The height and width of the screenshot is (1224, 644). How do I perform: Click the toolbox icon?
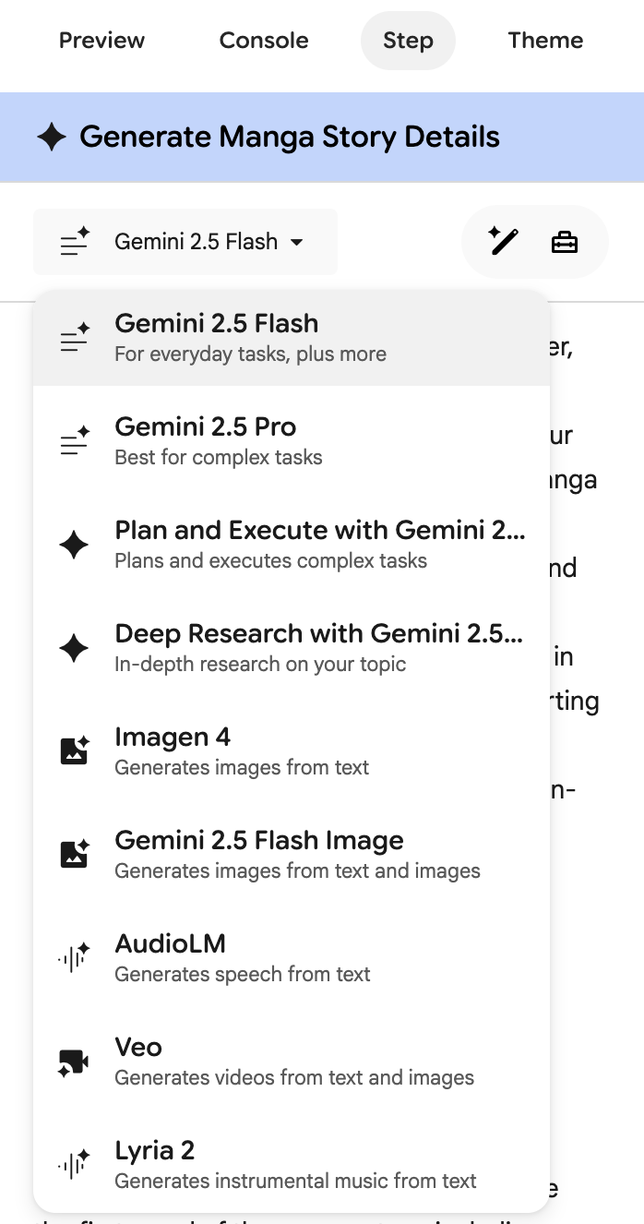pyautogui.click(x=565, y=242)
